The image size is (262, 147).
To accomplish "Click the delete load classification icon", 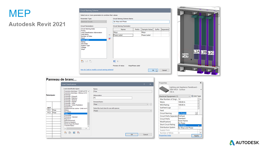I will [x=78, y=133].
